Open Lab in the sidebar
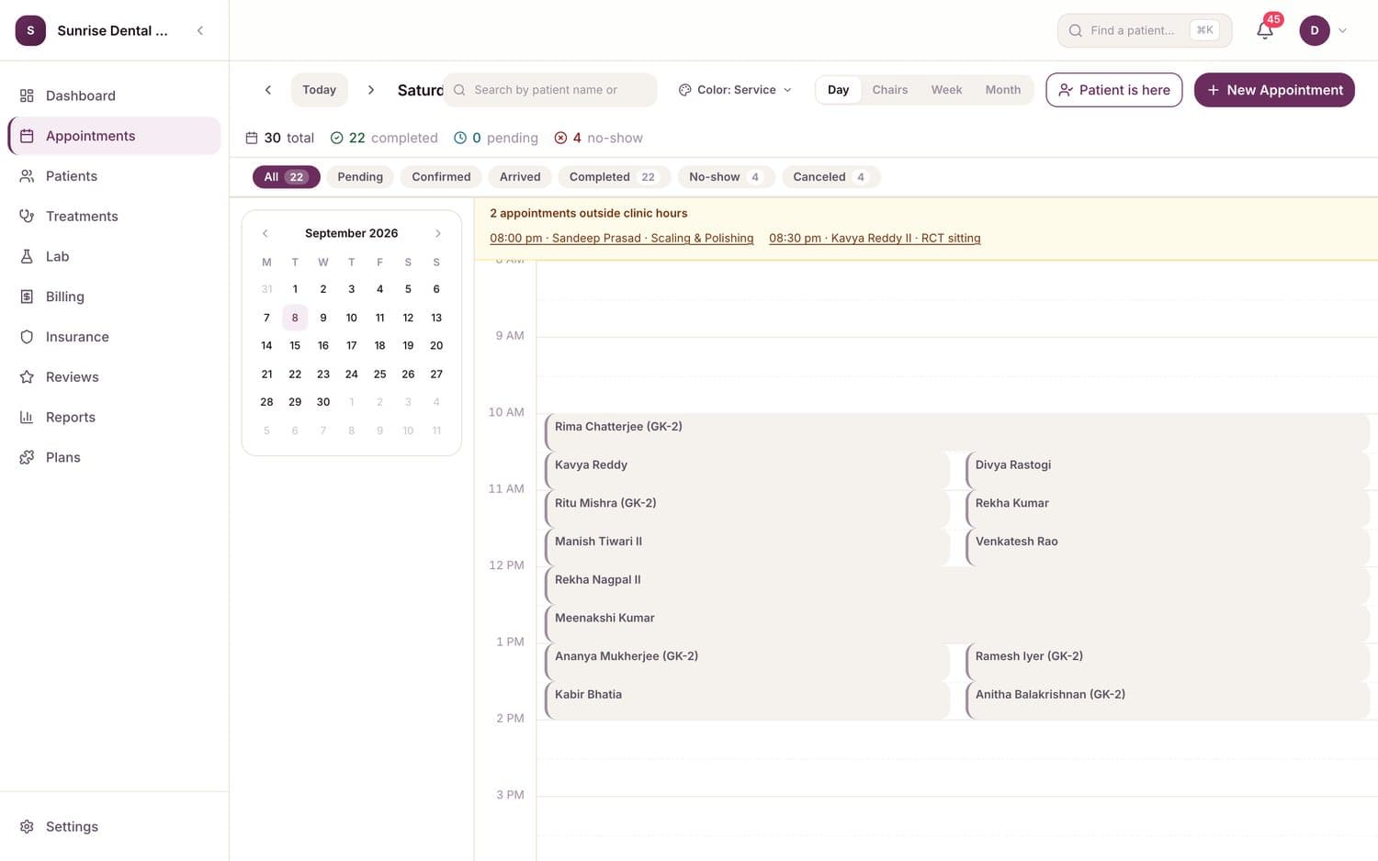 coord(114,256)
